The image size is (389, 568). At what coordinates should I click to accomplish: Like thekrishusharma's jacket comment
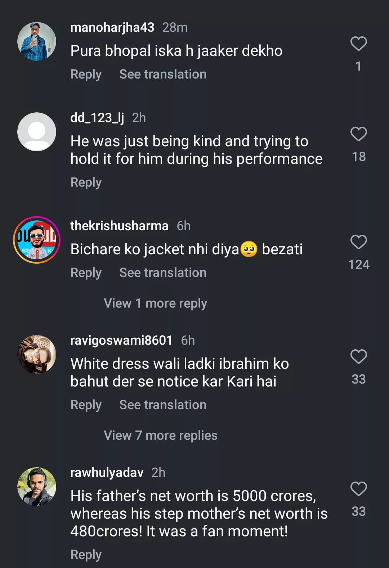point(358,242)
